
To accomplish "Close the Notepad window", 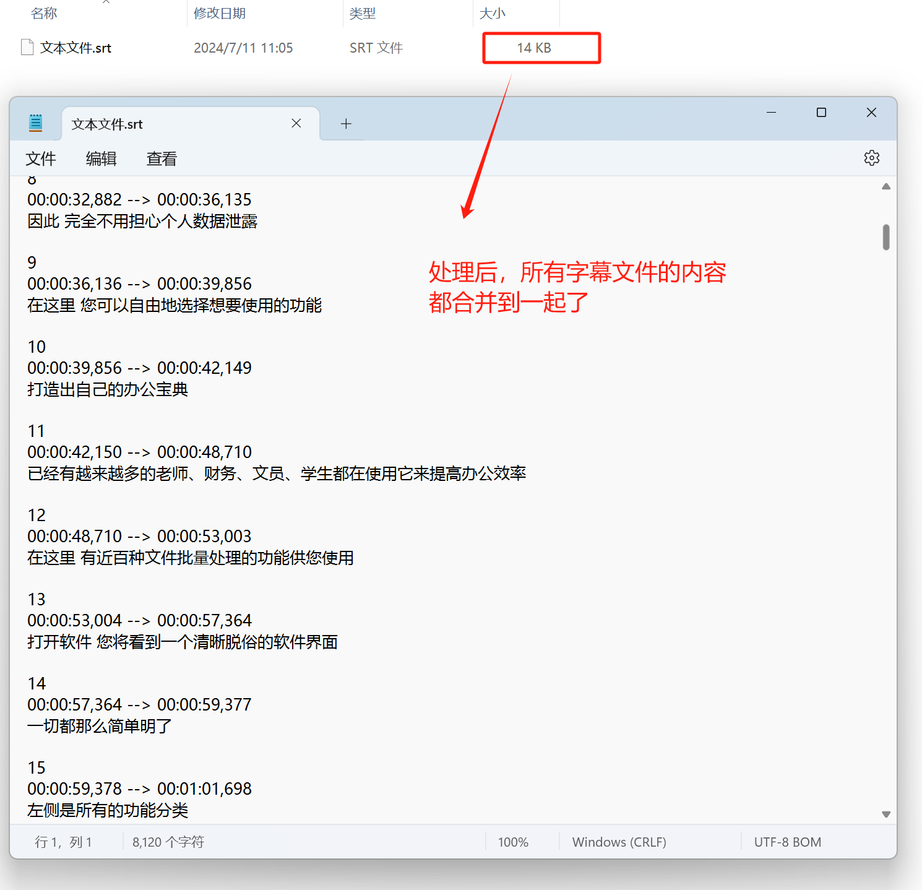I will 871,112.
